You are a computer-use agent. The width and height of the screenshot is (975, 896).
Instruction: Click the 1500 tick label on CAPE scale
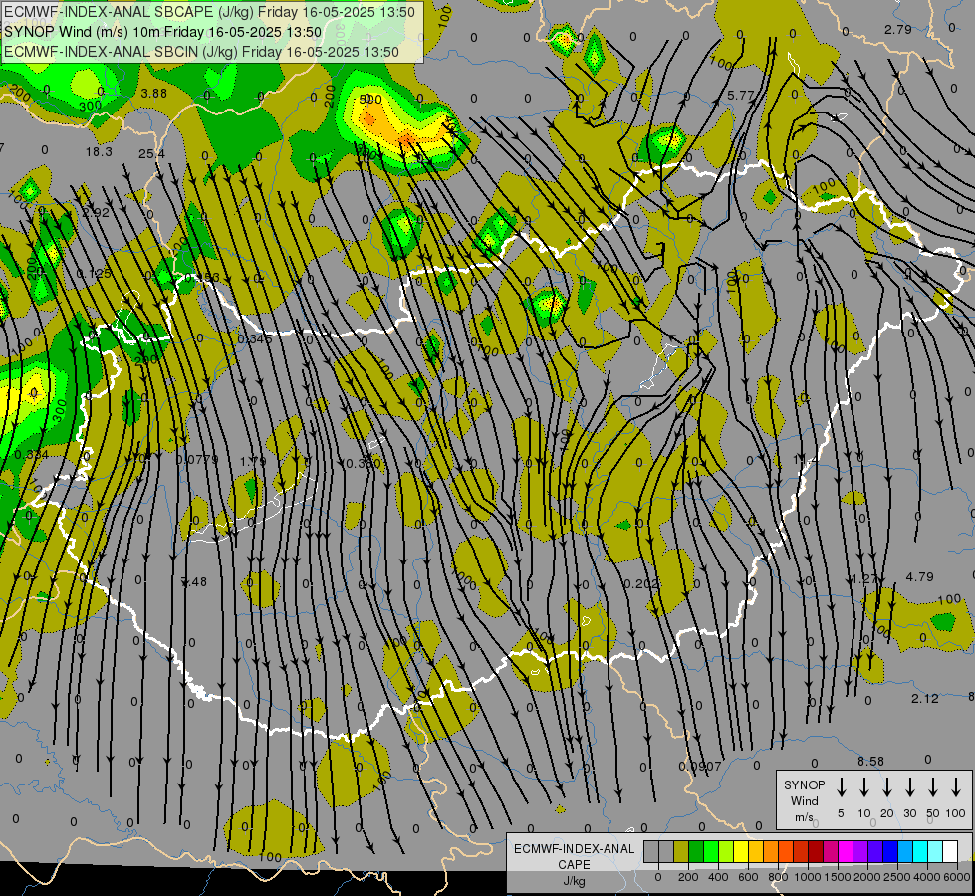[838, 877]
